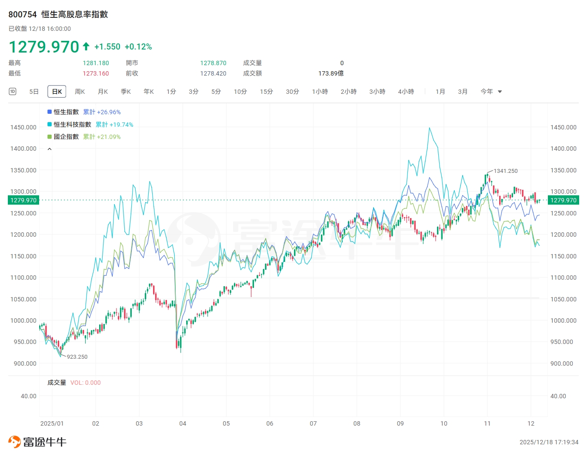Image resolution: width=587 pixels, height=456 pixels.
Task: Click the green up-arrow beside the price
Action: point(86,46)
